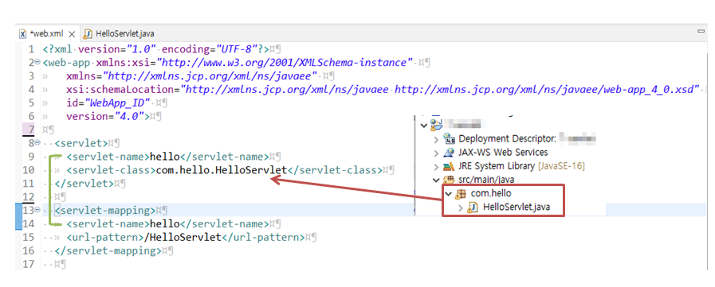Click the hello servlet-name on line 14
The image size is (715, 287).
click(x=165, y=224)
